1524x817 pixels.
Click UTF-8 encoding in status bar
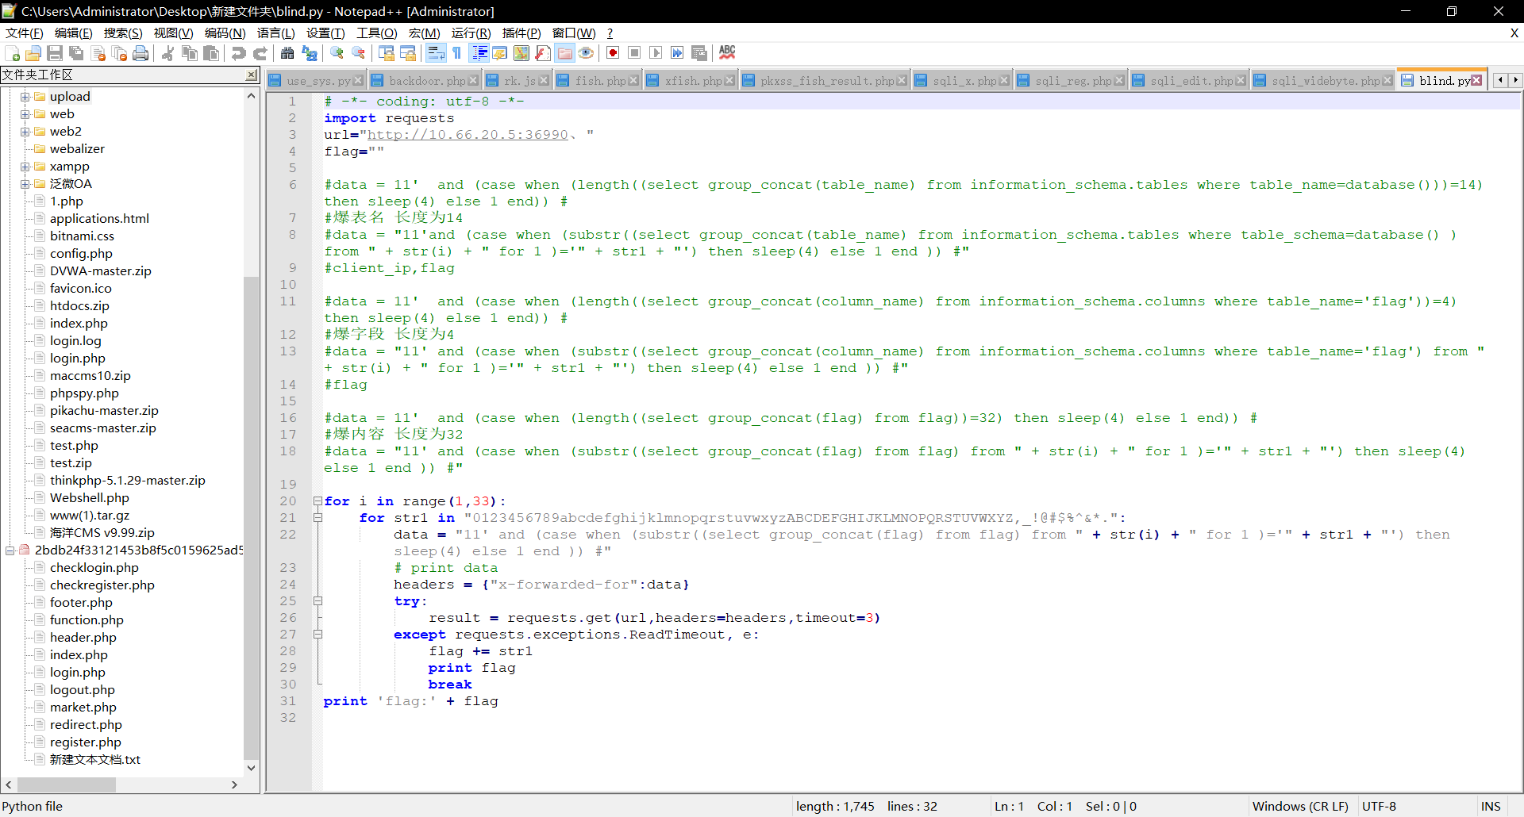pos(1379,806)
